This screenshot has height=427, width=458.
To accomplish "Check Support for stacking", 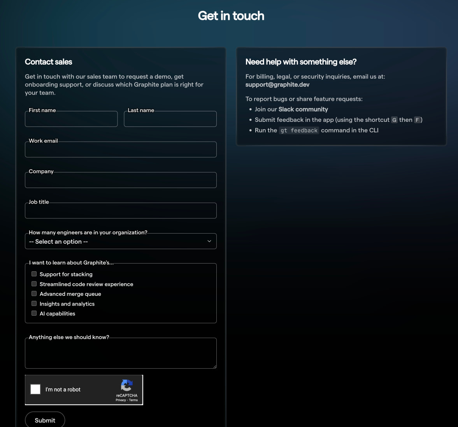I will click(34, 274).
